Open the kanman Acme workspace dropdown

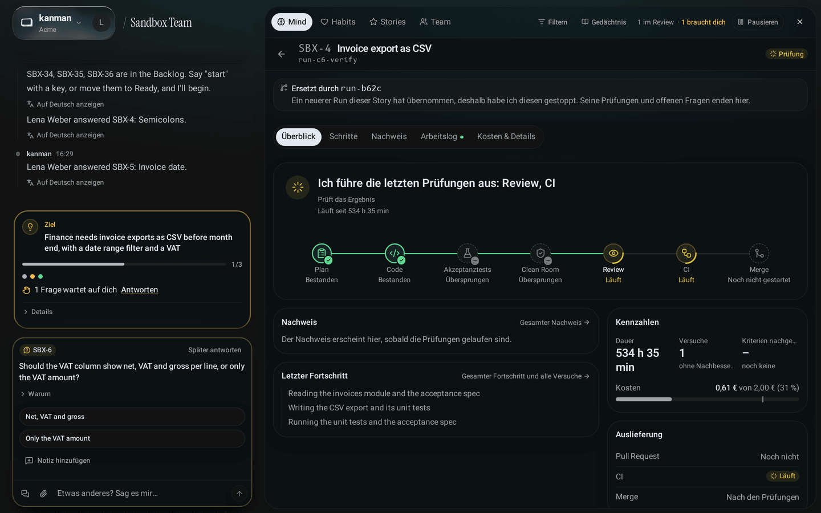tap(64, 23)
